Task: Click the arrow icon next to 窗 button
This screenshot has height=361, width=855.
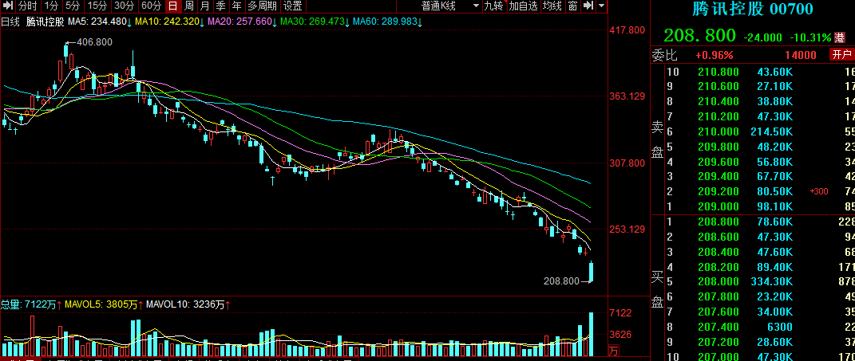Action: [x=588, y=6]
